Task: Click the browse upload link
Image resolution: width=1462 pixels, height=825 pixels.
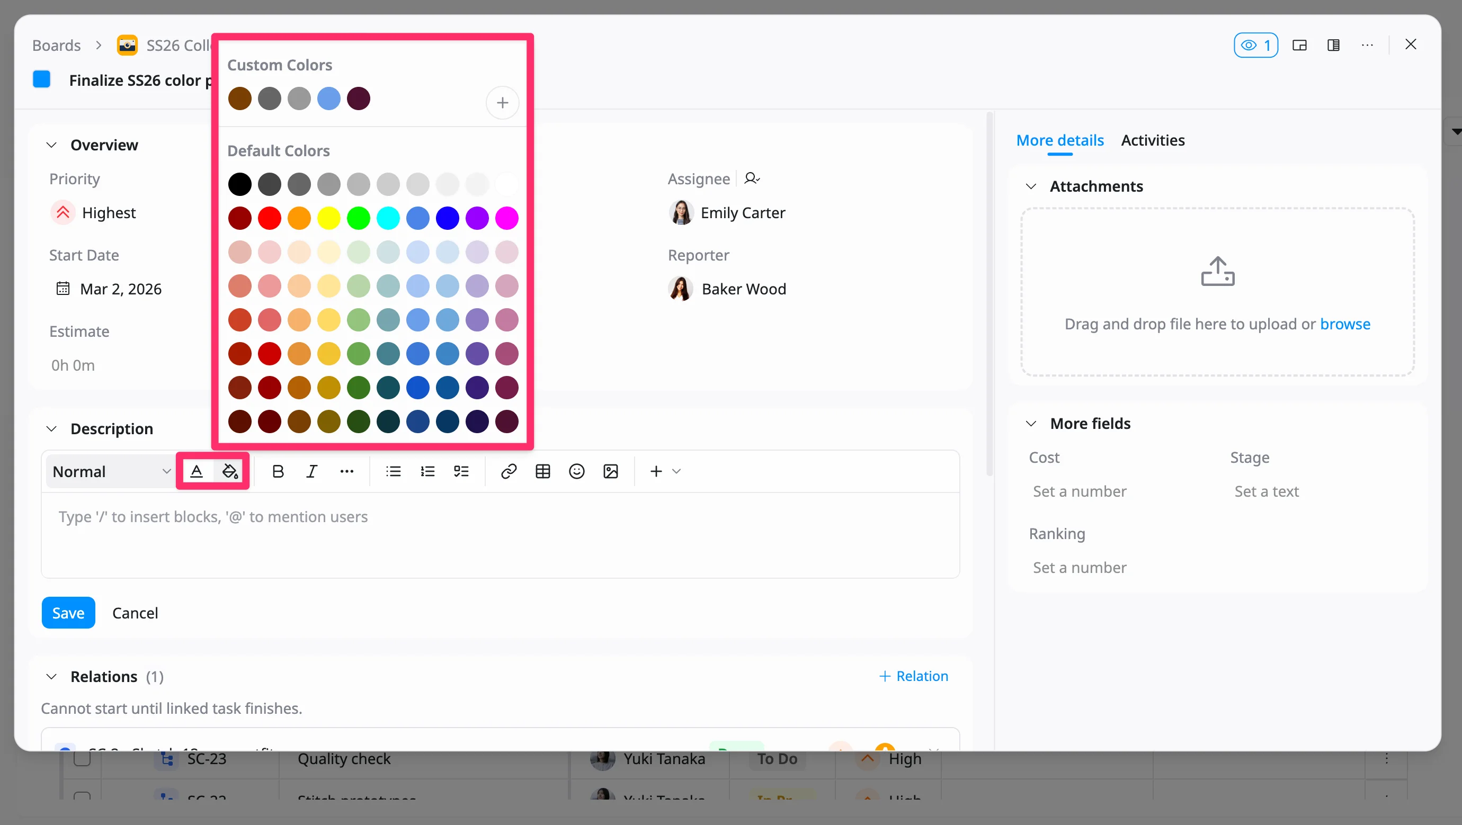Action: click(x=1345, y=324)
